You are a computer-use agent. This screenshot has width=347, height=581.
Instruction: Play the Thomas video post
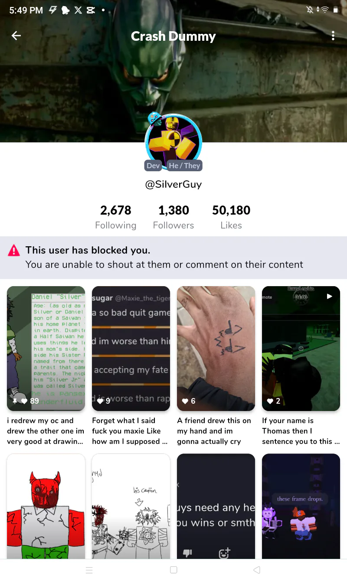[301, 349]
